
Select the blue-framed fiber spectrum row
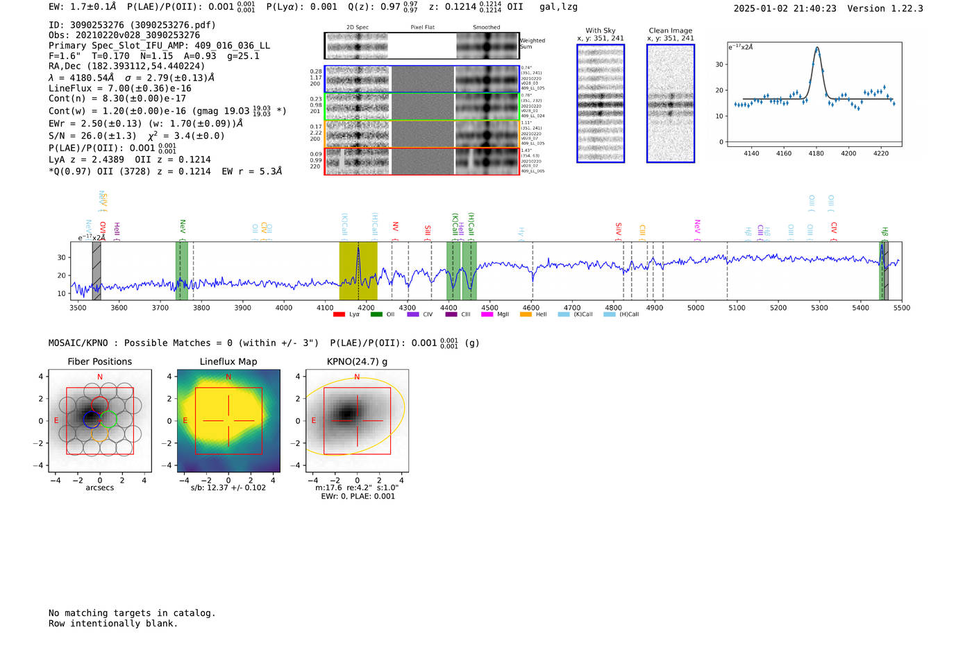(421, 79)
